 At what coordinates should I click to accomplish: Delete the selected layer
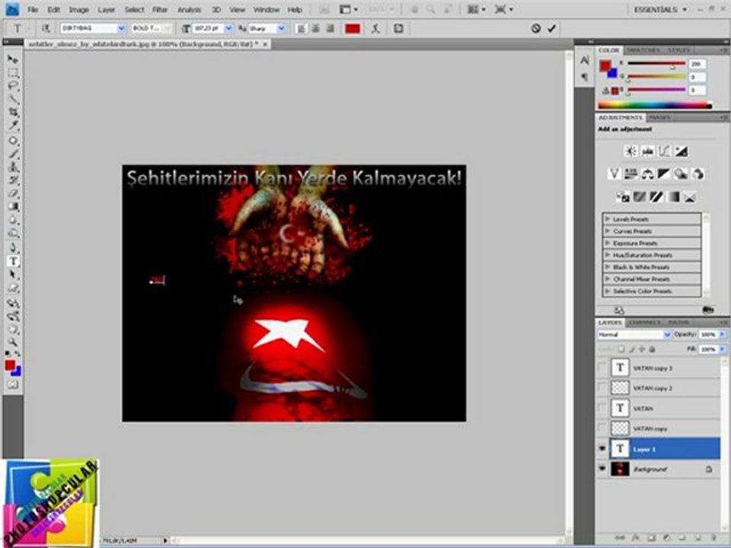(x=713, y=538)
